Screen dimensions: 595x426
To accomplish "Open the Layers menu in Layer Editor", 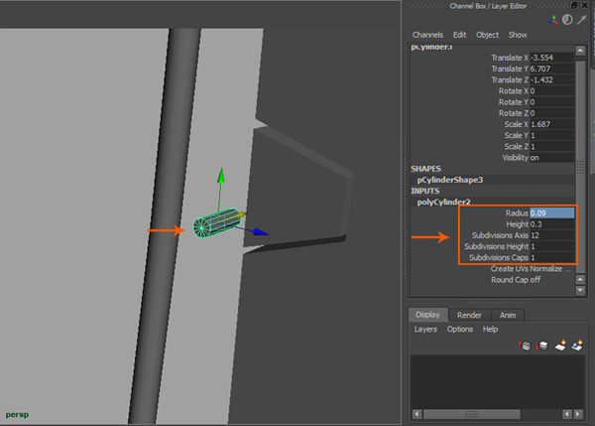I will pyautogui.click(x=425, y=329).
